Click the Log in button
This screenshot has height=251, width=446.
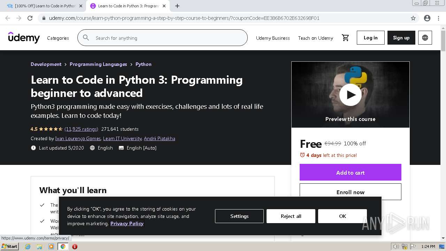371,38
